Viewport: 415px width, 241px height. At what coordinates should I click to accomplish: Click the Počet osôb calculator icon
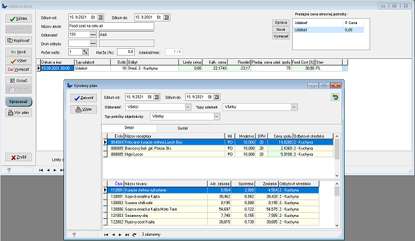click(x=86, y=52)
